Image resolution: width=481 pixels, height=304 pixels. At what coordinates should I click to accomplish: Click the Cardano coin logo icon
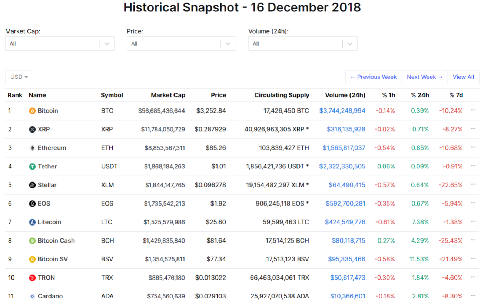(x=32, y=296)
